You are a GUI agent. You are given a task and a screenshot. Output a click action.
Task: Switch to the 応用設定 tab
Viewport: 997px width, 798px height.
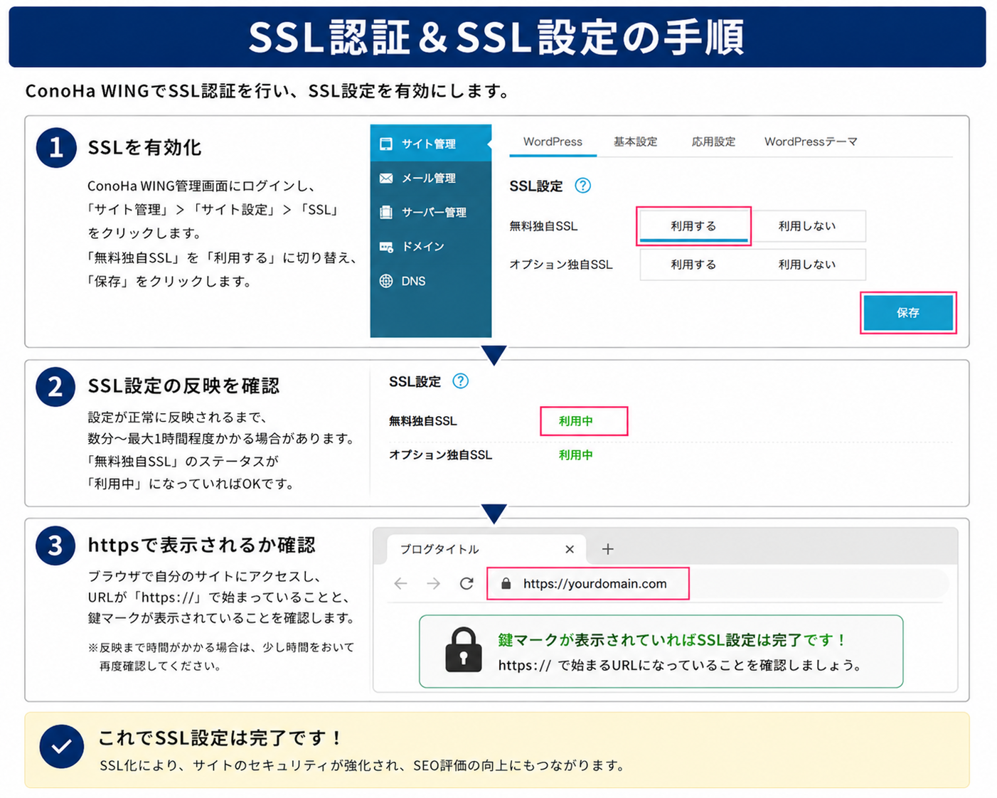(713, 142)
